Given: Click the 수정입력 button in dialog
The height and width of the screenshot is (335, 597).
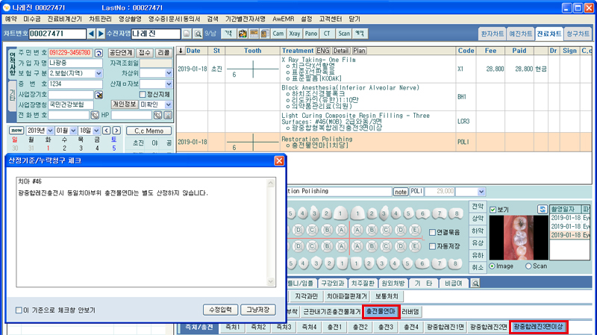Looking at the screenshot, I should [x=220, y=310].
